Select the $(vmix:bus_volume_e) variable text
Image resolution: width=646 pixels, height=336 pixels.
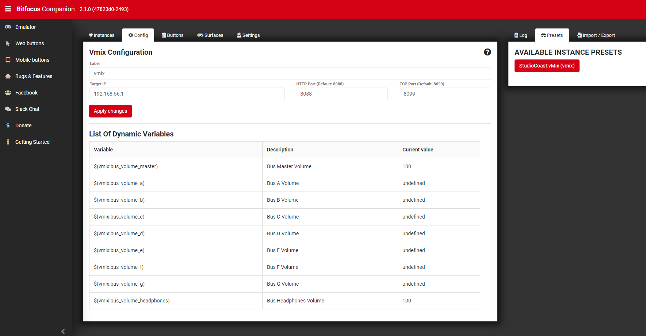(x=119, y=251)
